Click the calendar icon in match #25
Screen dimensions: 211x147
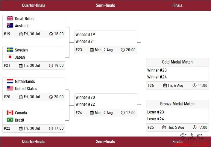[164, 127]
